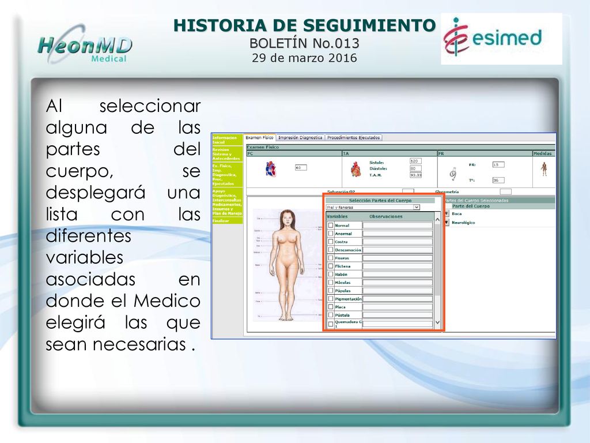The width and height of the screenshot is (590, 443).
Task: Click the FC heart rate input field
Action: (x=301, y=168)
